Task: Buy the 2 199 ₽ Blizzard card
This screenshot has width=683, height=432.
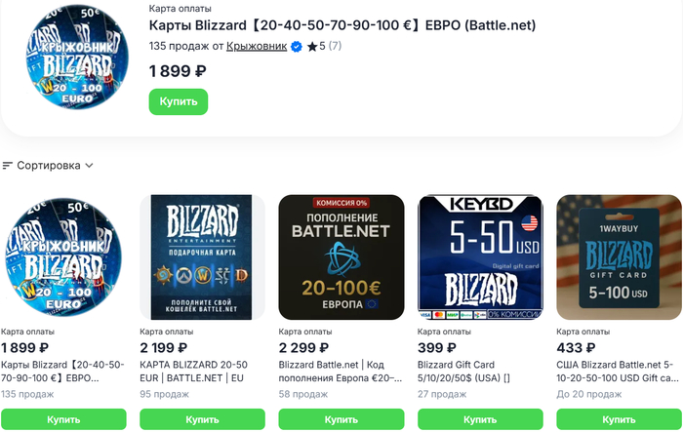Action: click(x=203, y=419)
